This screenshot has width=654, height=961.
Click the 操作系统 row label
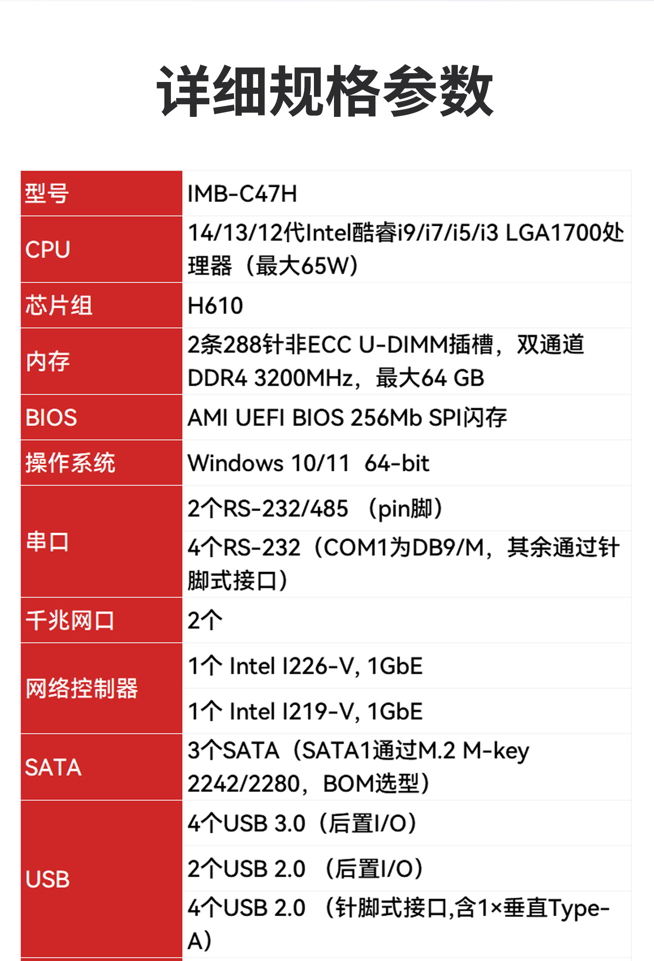70,463
